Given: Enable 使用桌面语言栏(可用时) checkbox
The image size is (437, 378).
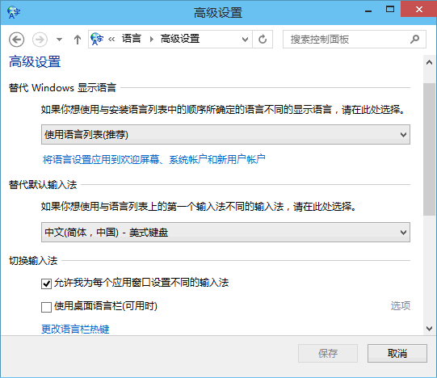Looking at the screenshot, I should pyautogui.click(x=46, y=307).
